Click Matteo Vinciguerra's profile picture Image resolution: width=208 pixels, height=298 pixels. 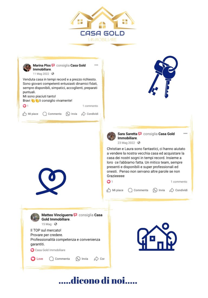[35, 217]
